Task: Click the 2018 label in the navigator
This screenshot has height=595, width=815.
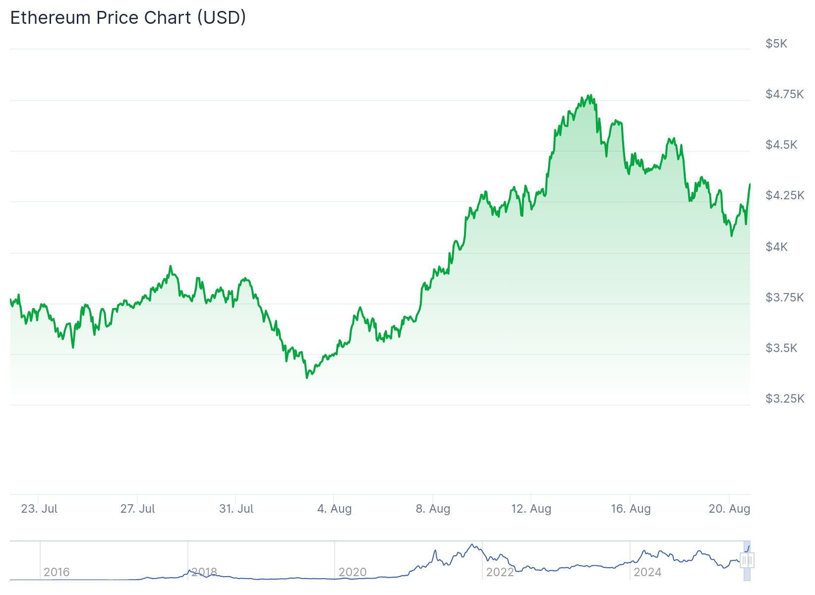Action: tap(204, 572)
